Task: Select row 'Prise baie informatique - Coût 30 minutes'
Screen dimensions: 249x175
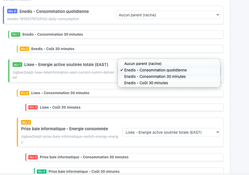Action: tap(129, 171)
